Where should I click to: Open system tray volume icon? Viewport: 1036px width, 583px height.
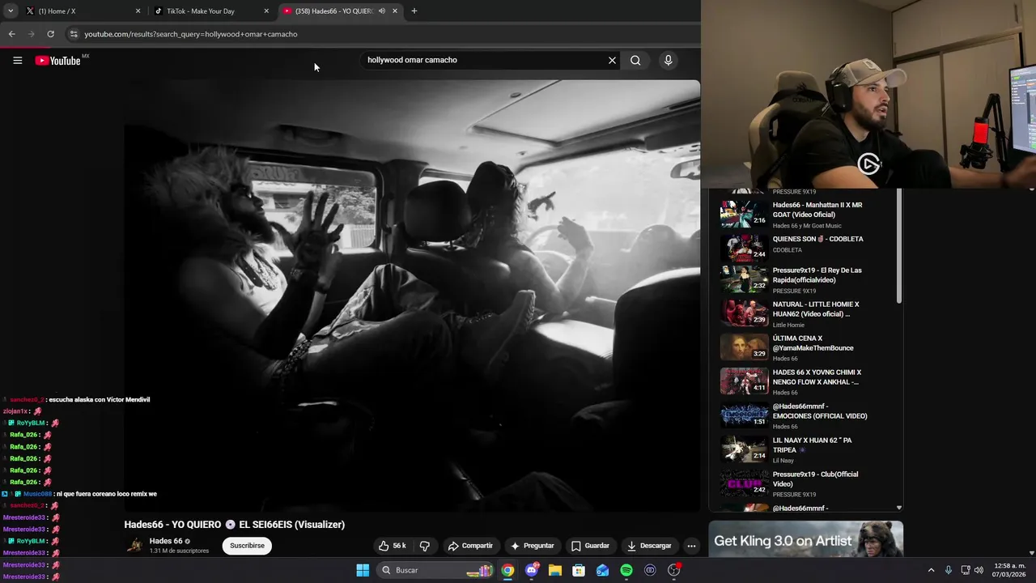click(979, 570)
